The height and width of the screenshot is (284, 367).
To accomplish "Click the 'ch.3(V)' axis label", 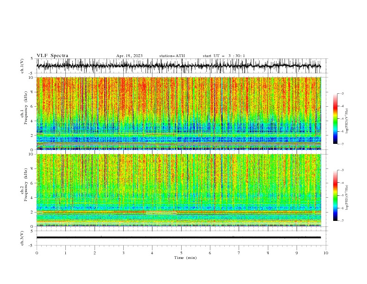I will point(22,238).
